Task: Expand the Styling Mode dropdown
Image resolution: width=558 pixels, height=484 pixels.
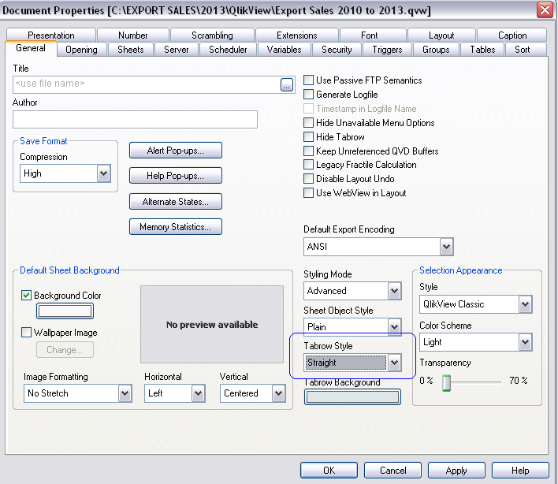Action: tap(394, 291)
